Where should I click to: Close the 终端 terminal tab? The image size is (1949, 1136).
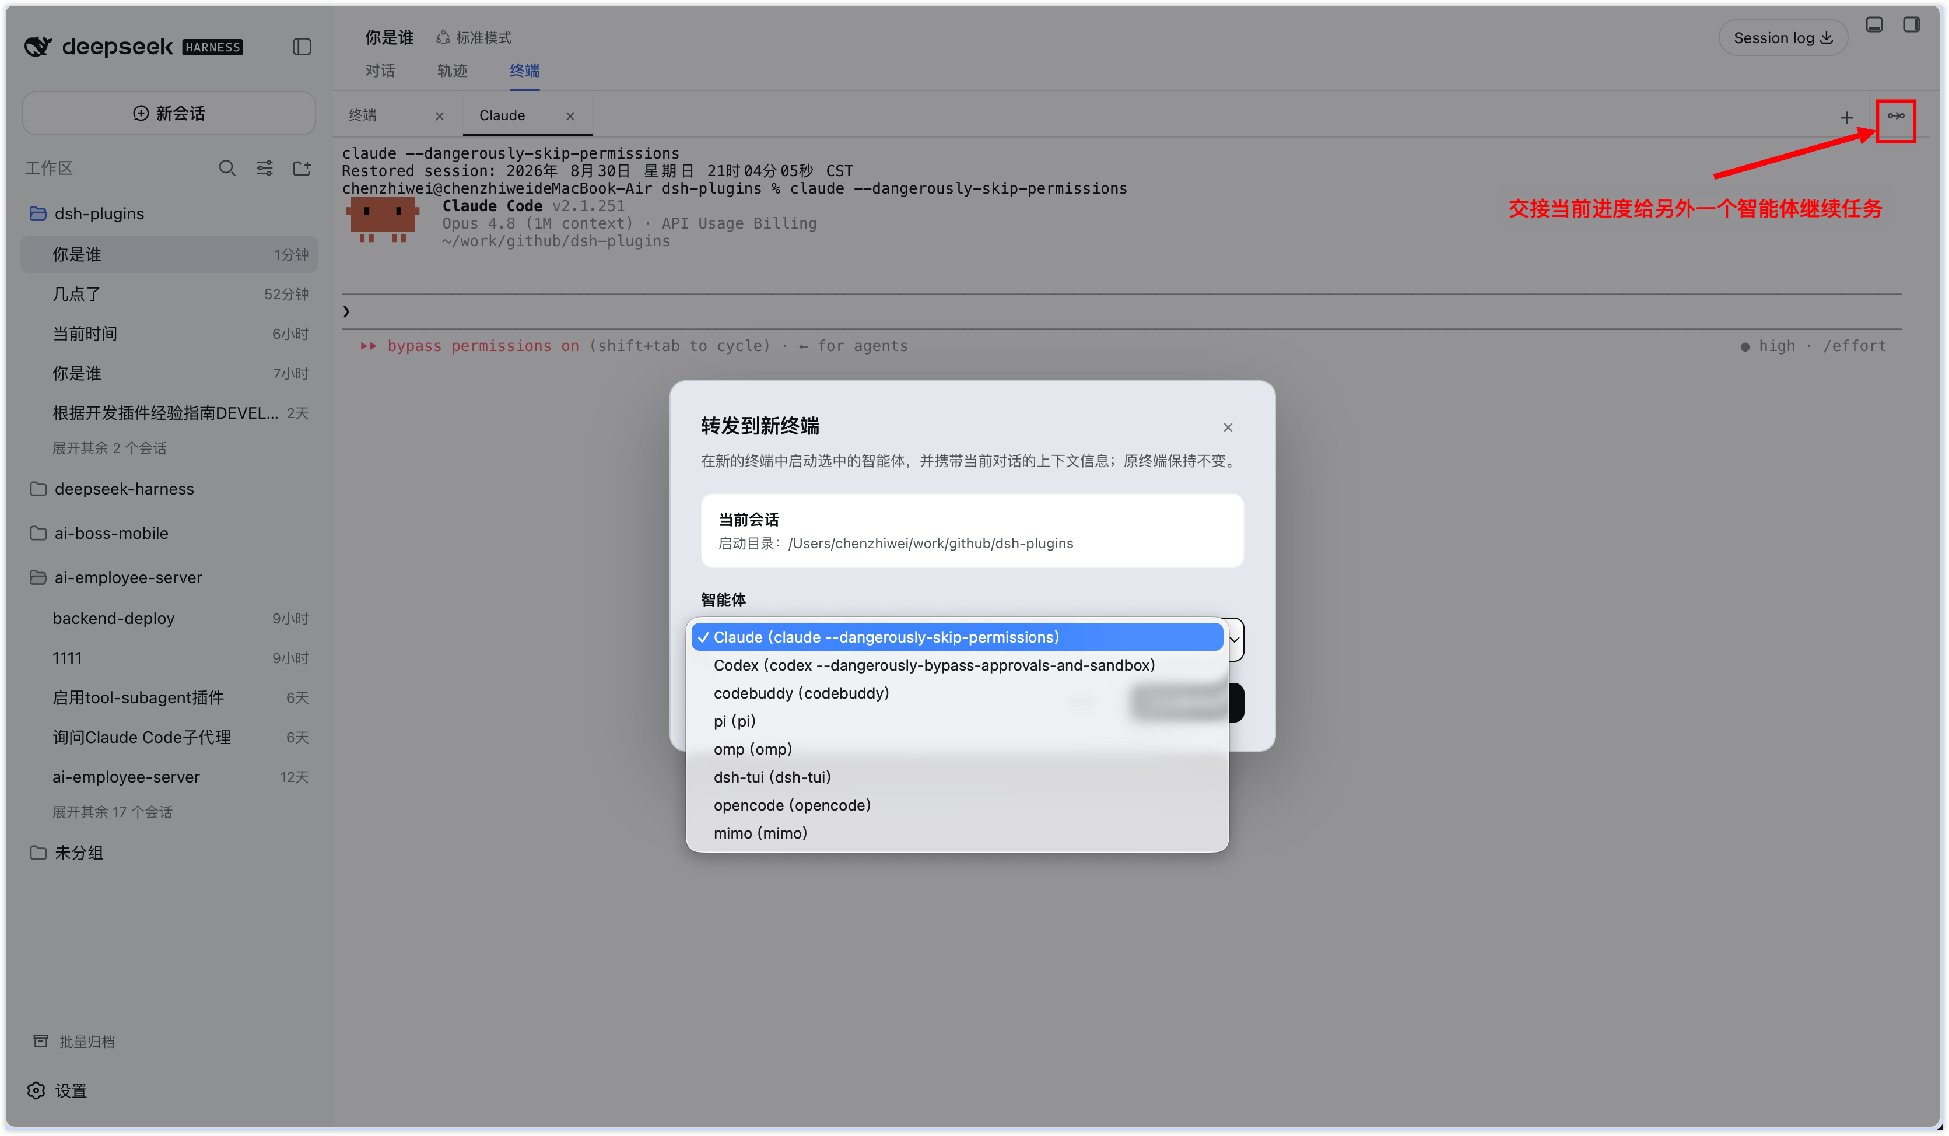coord(439,116)
